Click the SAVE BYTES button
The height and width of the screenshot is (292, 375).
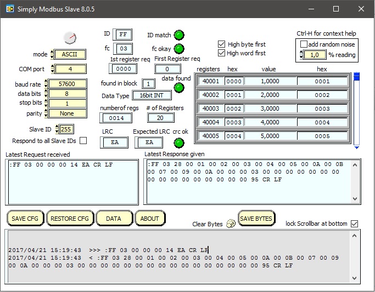click(x=256, y=218)
